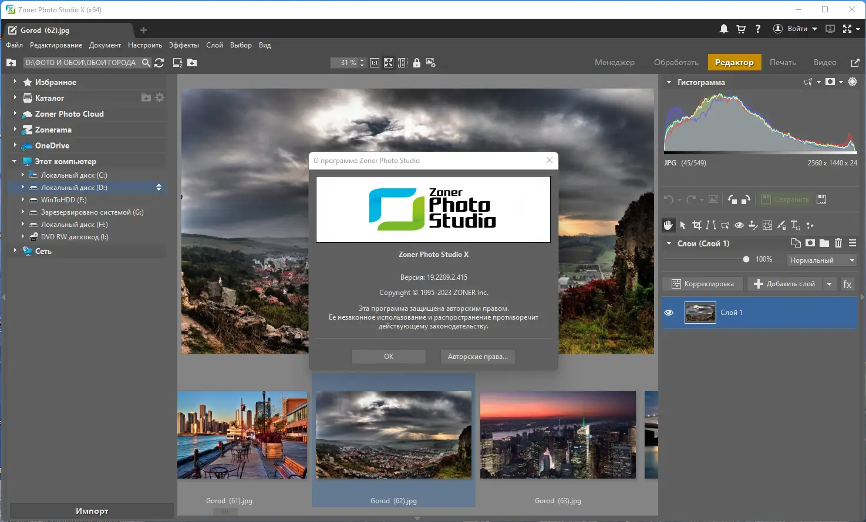The image size is (866, 522).
Task: Open the Файл menu
Action: point(15,45)
